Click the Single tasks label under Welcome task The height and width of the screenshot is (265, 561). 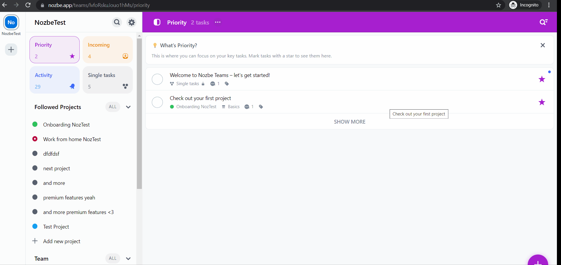[187, 84]
